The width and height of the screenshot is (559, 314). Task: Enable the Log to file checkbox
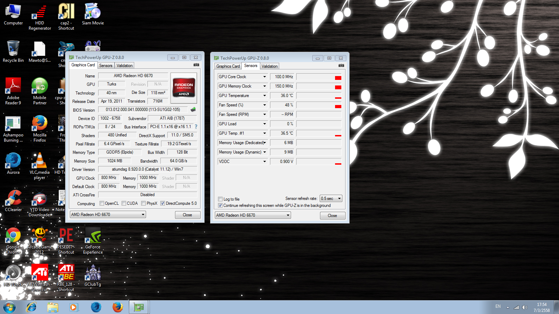[x=220, y=199]
